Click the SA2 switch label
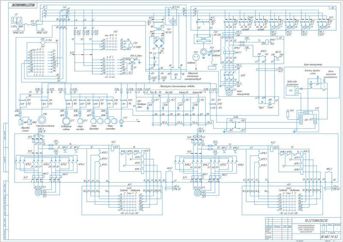 [x=115, y=31]
